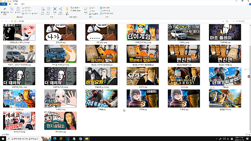Image resolution: width=251 pixels, height=141 pixels.
Task: Expand the Copy to dropdown
Action: coord(49,10)
